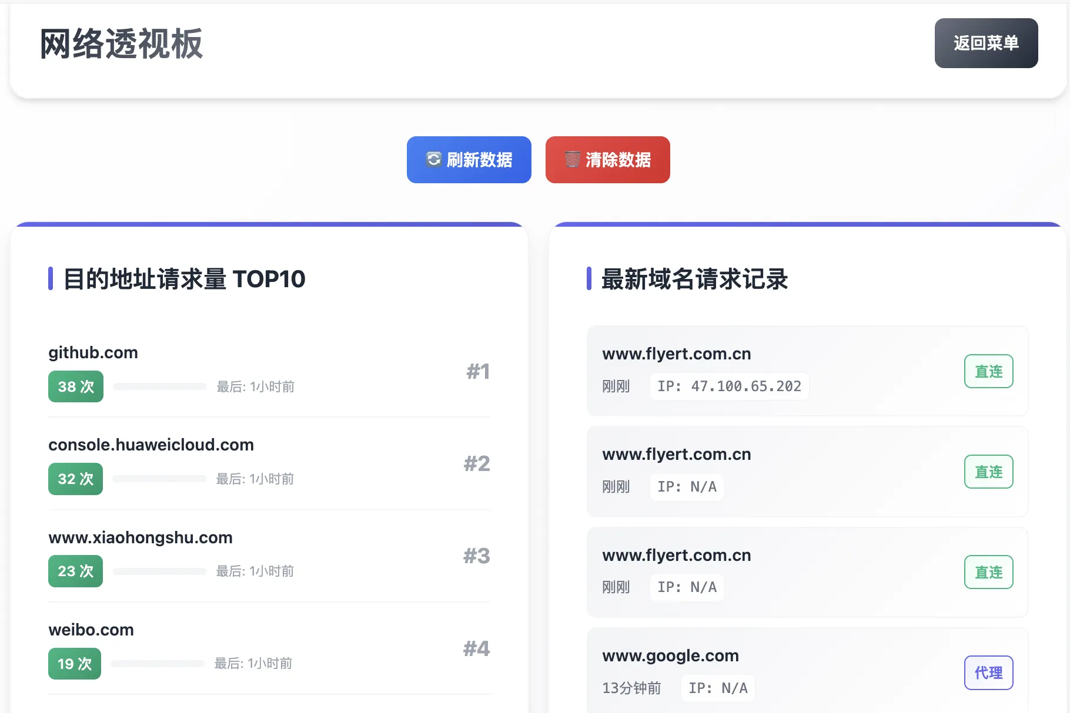
Task: Click the green 直连 tag beside first www.flyert.com.cn entry
Action: 988,371
